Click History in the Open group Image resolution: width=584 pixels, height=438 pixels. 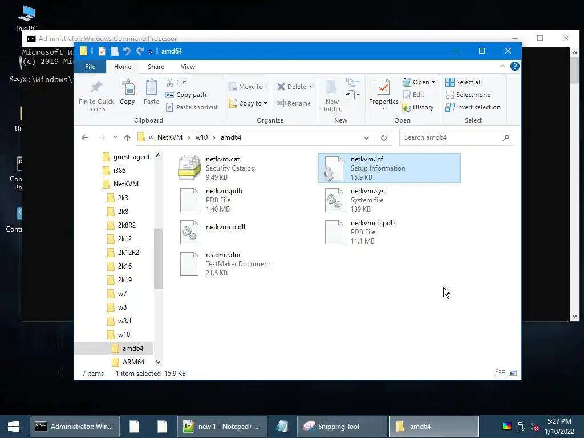pyautogui.click(x=418, y=107)
